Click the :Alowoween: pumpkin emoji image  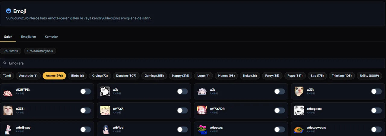click(299, 129)
